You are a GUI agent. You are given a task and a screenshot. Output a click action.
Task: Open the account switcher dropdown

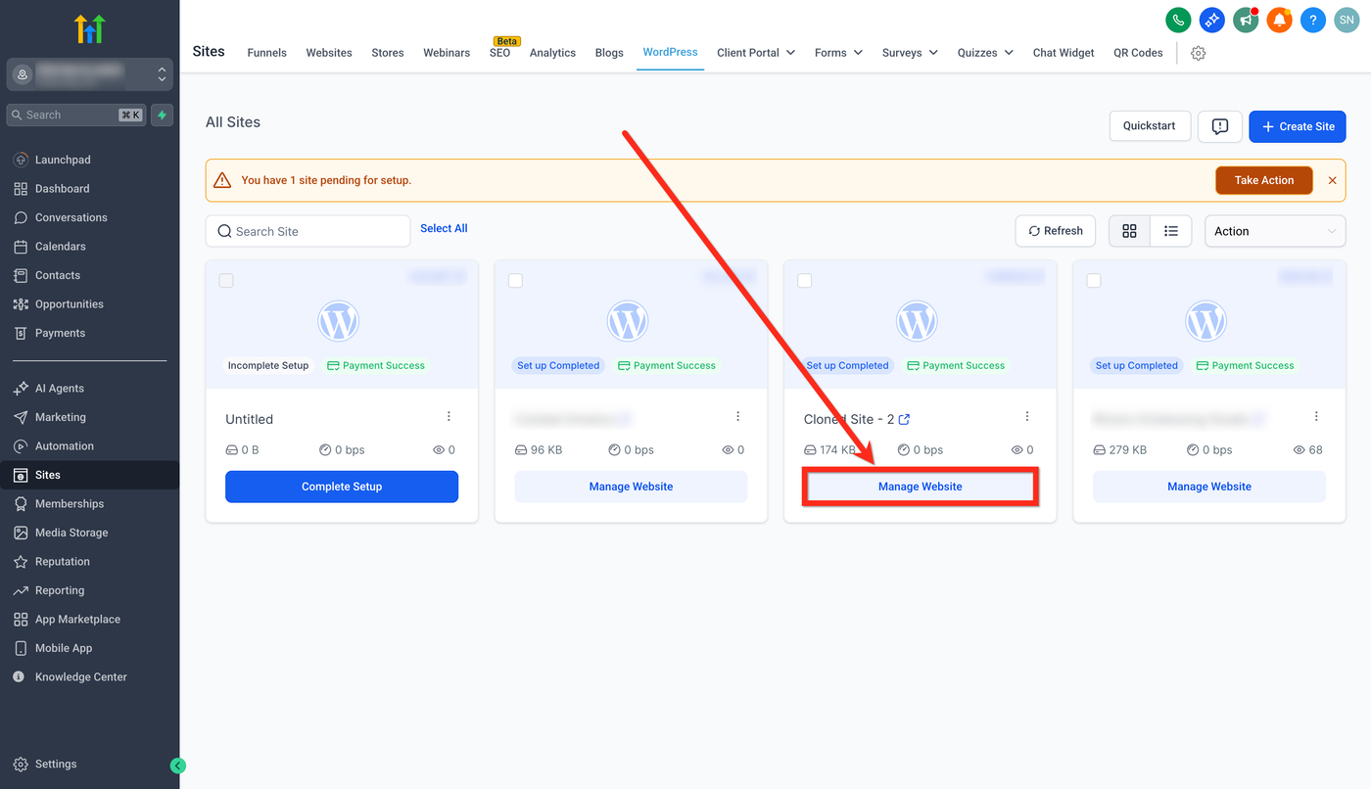(x=90, y=74)
